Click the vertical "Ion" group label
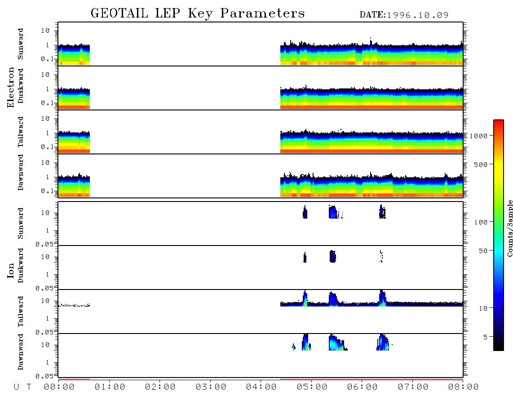513x395 pixels. (11, 270)
